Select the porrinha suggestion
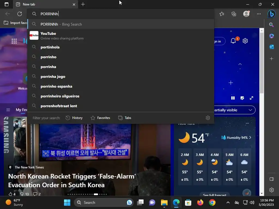The image size is (279, 209). [x=121, y=67]
